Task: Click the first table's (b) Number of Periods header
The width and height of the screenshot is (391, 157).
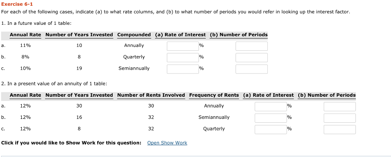Action: click(239, 35)
